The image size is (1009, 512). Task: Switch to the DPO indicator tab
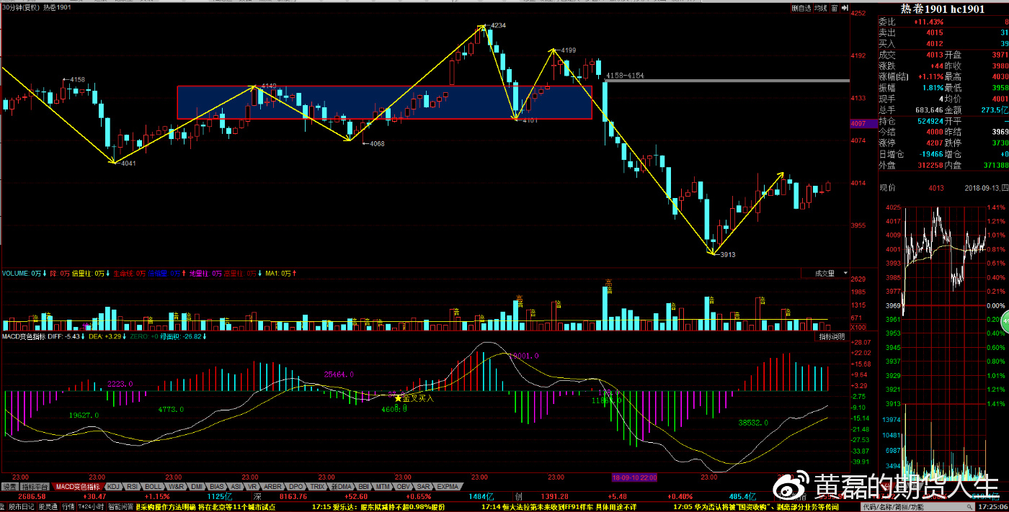295,487
